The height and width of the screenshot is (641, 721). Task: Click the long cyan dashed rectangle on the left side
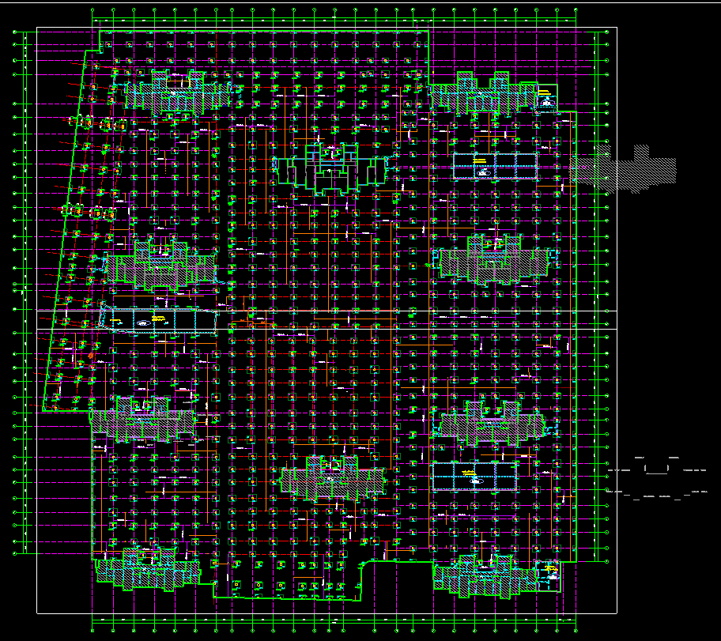coord(159,320)
